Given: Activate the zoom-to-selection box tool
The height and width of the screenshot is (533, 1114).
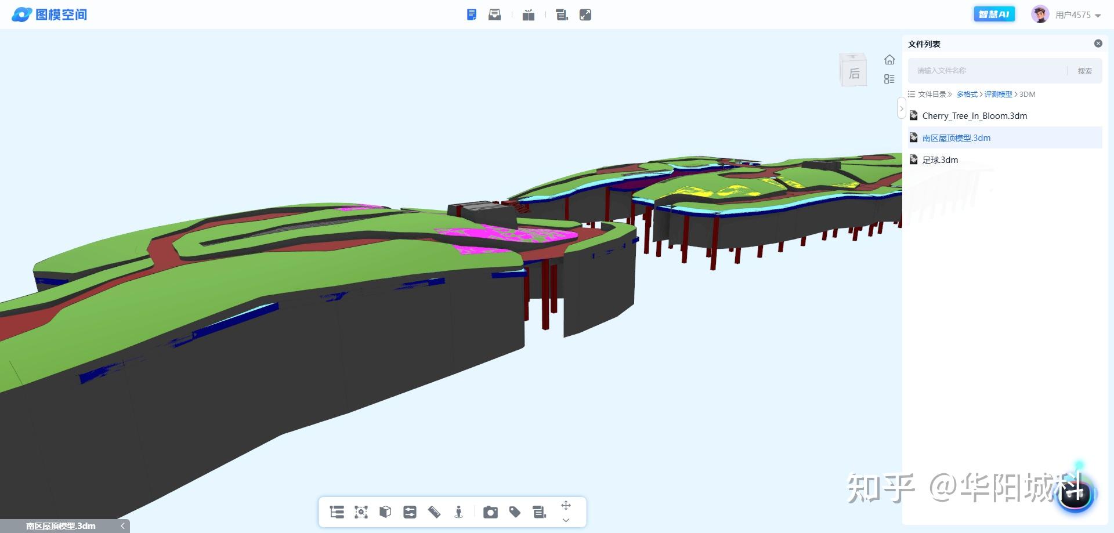Looking at the screenshot, I should pyautogui.click(x=361, y=512).
